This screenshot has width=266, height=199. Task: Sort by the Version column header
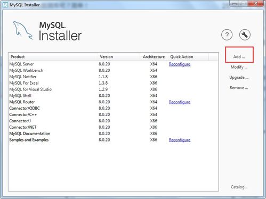pyautogui.click(x=118, y=57)
